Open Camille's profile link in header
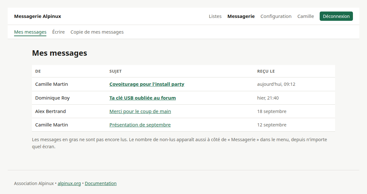367x194 pixels. click(x=305, y=16)
